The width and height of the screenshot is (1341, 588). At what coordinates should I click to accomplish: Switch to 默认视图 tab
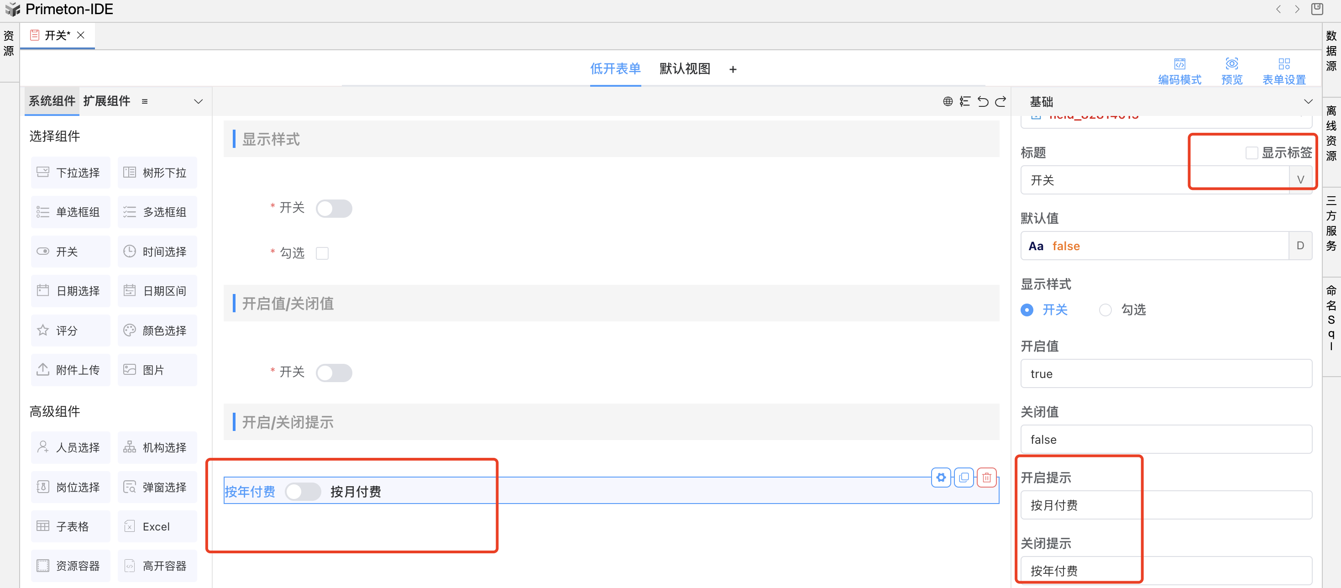click(x=684, y=69)
